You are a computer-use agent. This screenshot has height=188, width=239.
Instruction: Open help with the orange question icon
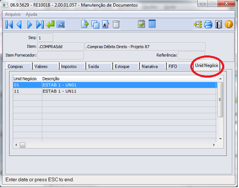[229, 24]
